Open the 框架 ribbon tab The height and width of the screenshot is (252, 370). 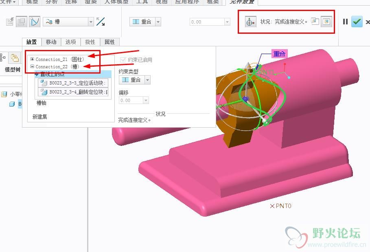click(x=213, y=2)
